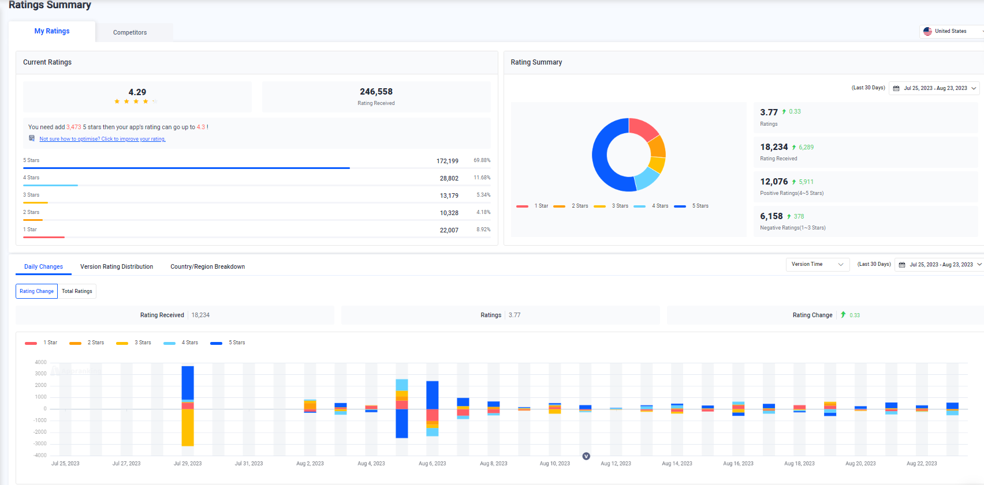The width and height of the screenshot is (984, 485).
Task: Toggle 3 Stars in the bar chart legend
Action: 133,343
